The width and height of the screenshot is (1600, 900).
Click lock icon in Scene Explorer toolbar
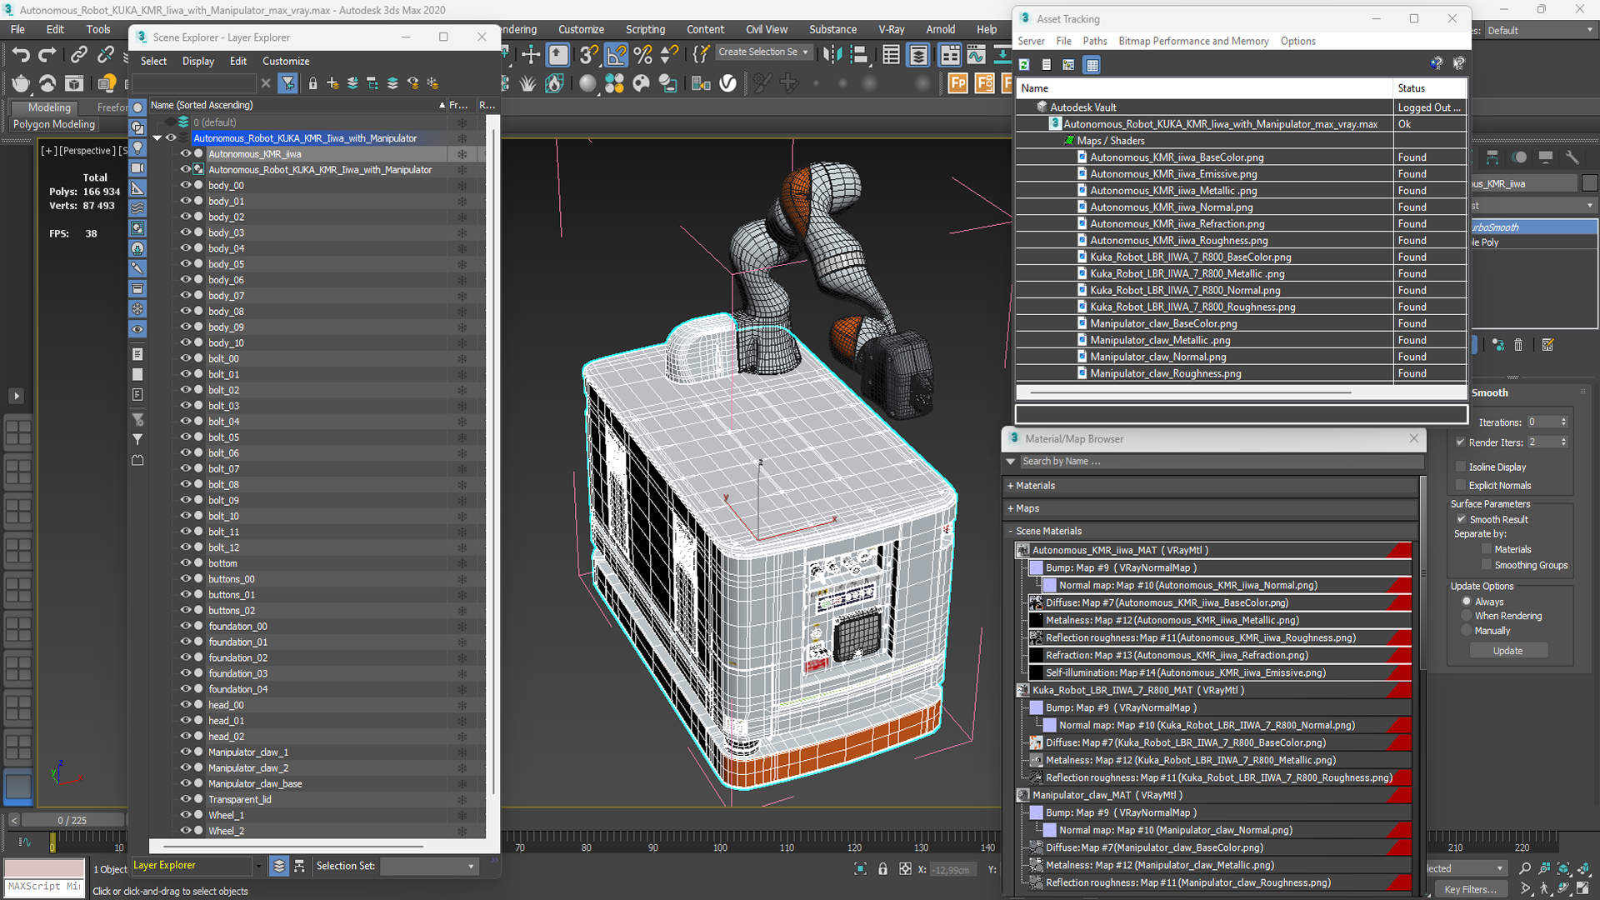pyautogui.click(x=312, y=83)
